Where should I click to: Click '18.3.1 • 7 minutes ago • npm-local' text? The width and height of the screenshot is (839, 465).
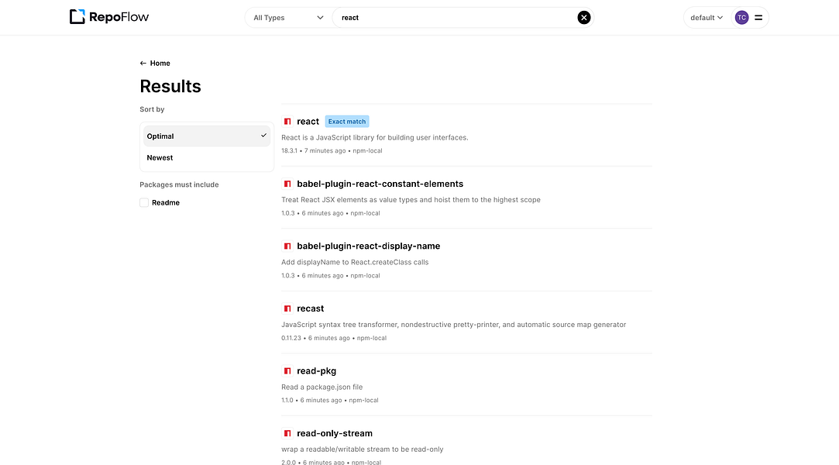332,151
